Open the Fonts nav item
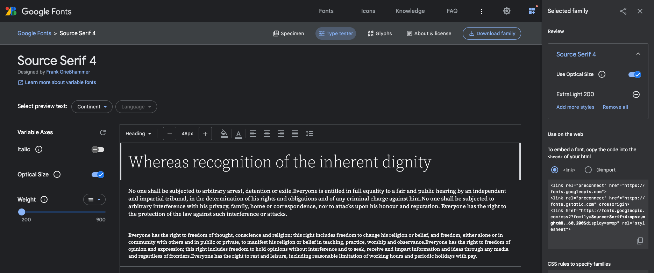 326,11
